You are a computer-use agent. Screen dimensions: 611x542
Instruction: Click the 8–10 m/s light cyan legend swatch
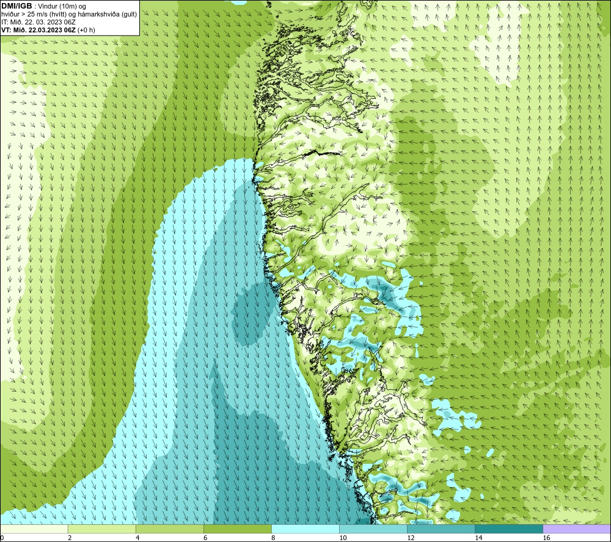click(305, 529)
